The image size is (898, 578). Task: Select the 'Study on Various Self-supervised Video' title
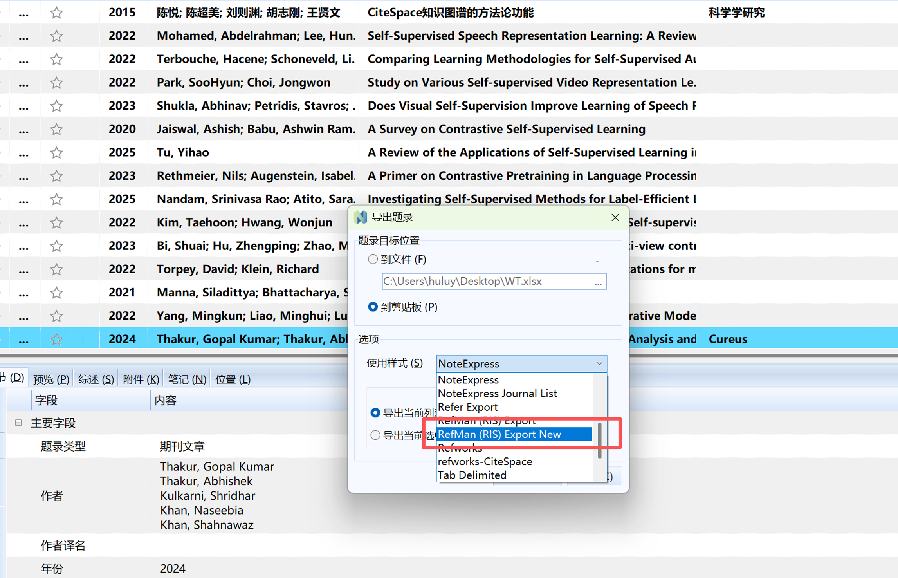532,82
